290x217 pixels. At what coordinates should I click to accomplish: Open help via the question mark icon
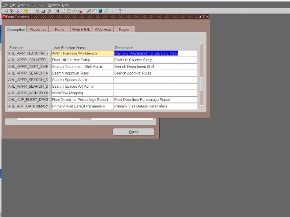pos(120,11)
